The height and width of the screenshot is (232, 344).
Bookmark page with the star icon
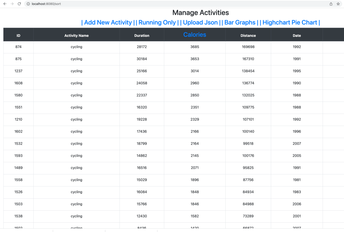338,4
